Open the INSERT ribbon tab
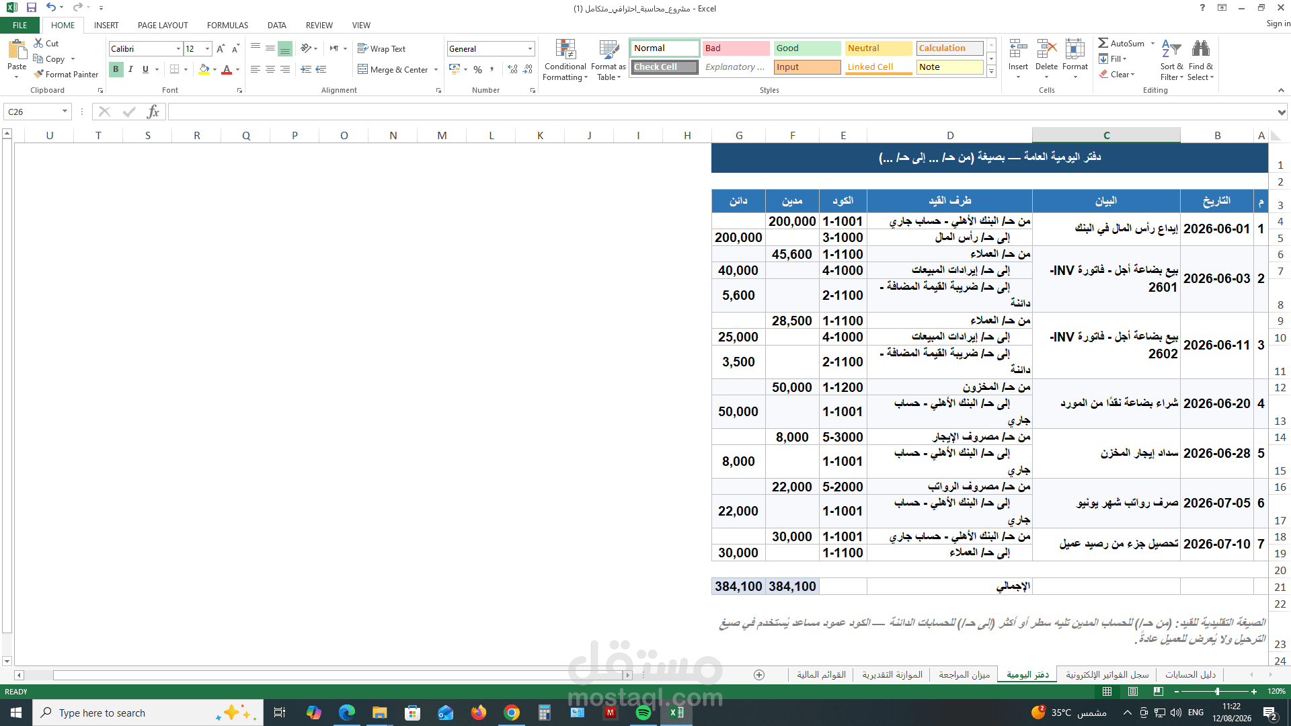The width and height of the screenshot is (1291, 726). (x=106, y=25)
